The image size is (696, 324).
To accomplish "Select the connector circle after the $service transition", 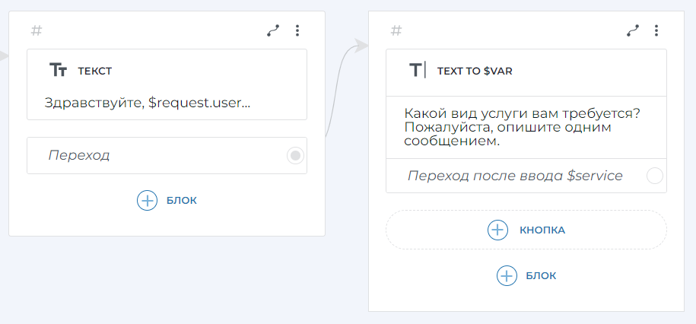I will 654,176.
